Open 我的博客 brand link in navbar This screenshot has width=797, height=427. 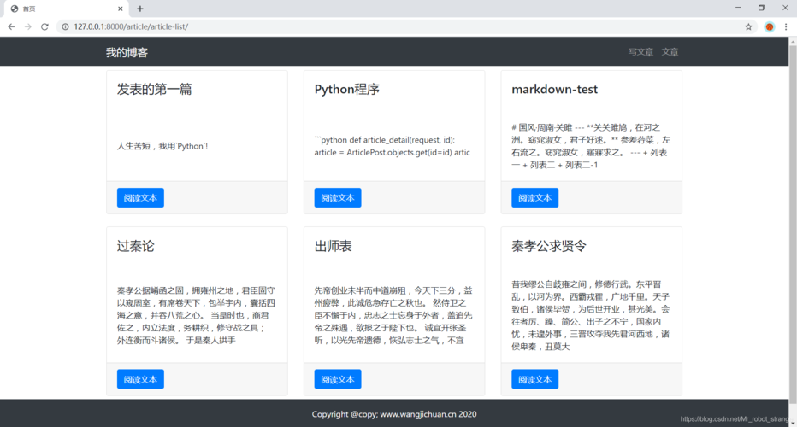(127, 52)
